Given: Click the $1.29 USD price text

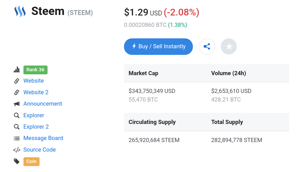Looking at the screenshot, I should tap(143, 12).
